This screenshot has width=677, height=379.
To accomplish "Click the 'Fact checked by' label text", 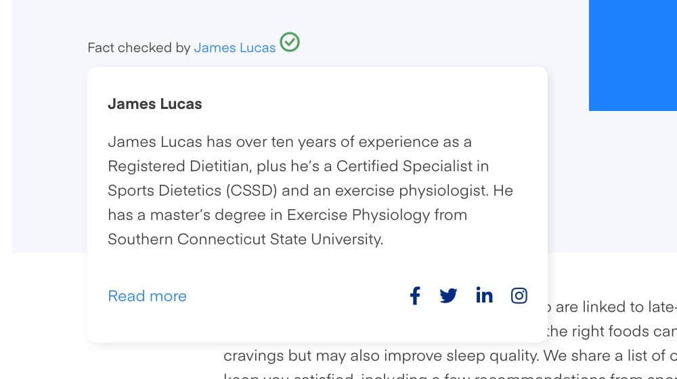I will tap(139, 47).
